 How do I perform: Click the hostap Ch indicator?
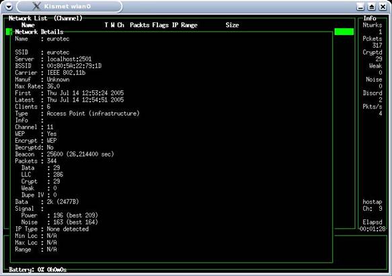pos(373,205)
